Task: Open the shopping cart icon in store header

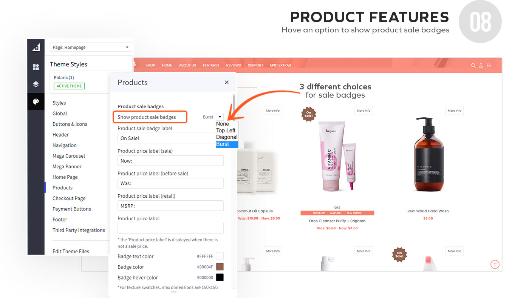Action: pos(489,65)
